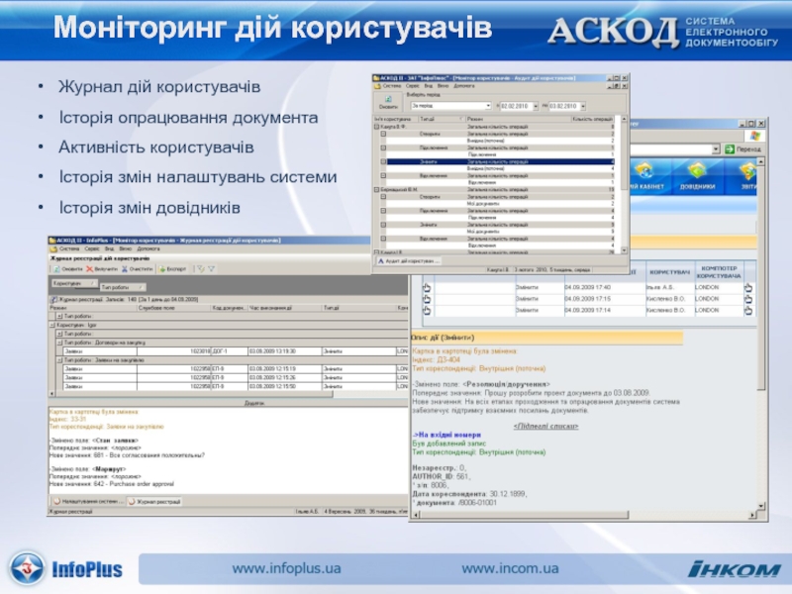Click Кількість операцій column header
The image size is (792, 594).
click(592, 119)
